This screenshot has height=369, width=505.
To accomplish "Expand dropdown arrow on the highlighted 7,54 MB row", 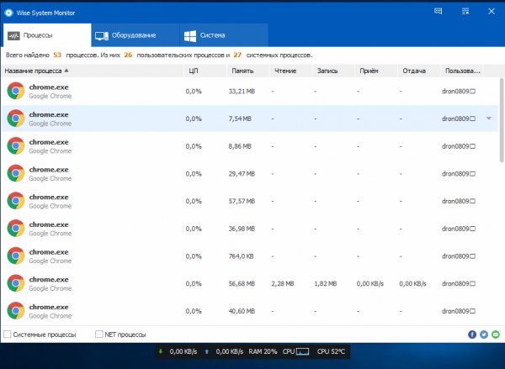I will [x=489, y=119].
